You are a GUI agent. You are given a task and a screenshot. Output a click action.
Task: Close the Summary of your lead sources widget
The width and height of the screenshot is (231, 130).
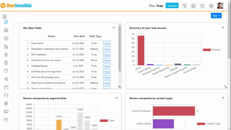point(223,27)
